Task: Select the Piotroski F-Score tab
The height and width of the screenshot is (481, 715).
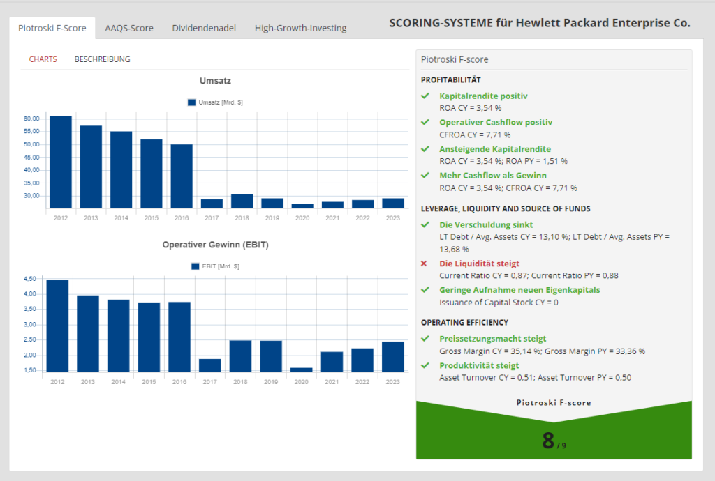Action: 52,29
